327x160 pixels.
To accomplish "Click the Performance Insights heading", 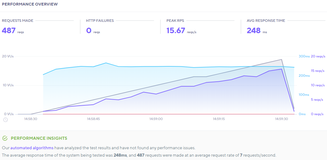I will (x=39, y=138).
